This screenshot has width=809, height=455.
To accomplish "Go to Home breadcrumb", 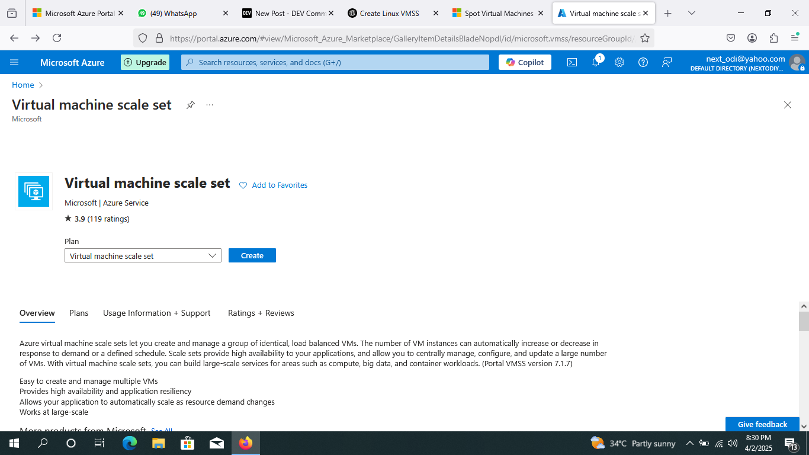I will point(23,85).
